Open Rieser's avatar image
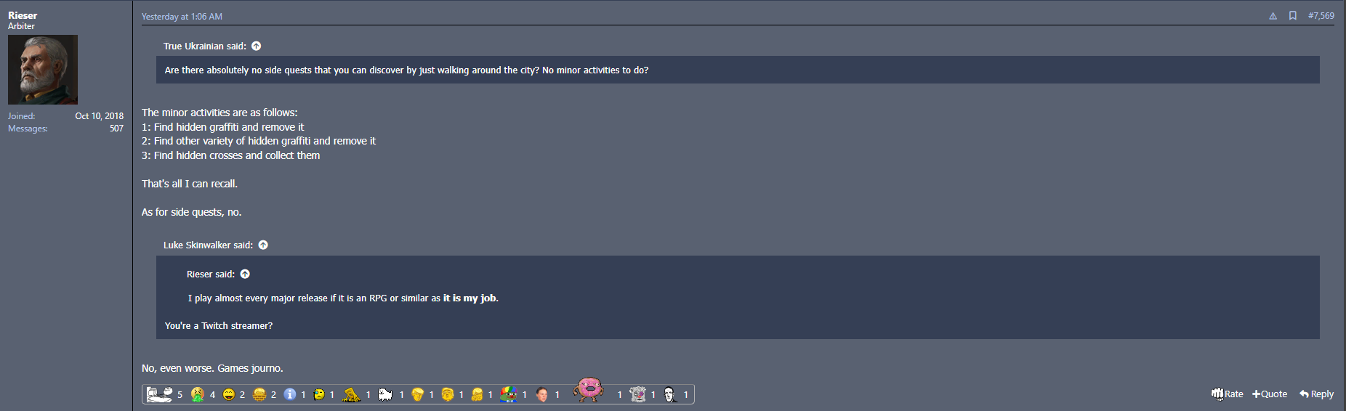Image resolution: width=1346 pixels, height=411 pixels. (x=43, y=70)
